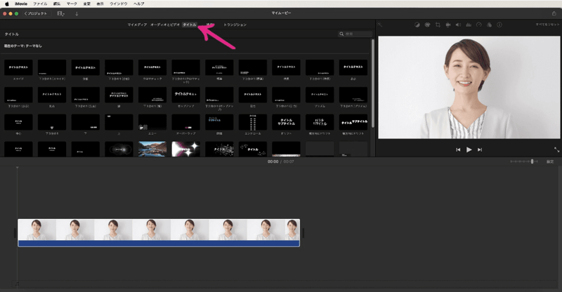Viewport: 562px width, 292px height.
Task: Open the timeline 設定 settings popup
Action: [550, 161]
